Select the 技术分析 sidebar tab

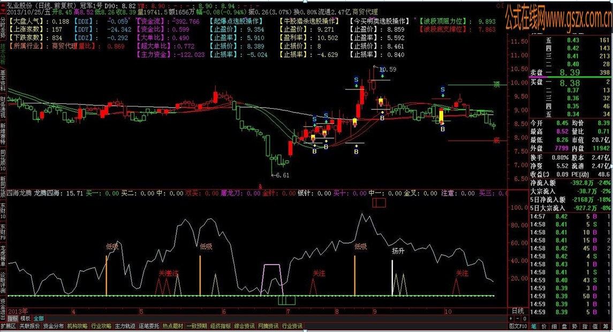[x=3, y=55]
